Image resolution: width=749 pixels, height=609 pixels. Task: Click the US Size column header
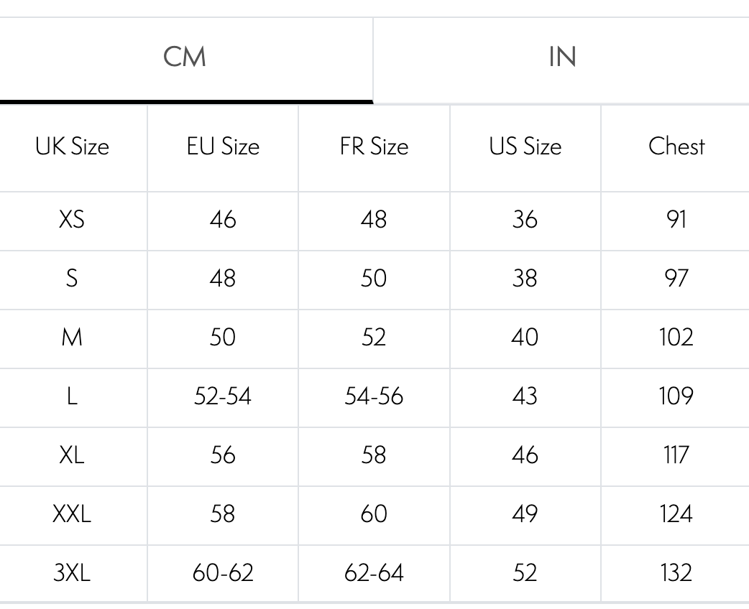coord(525,147)
